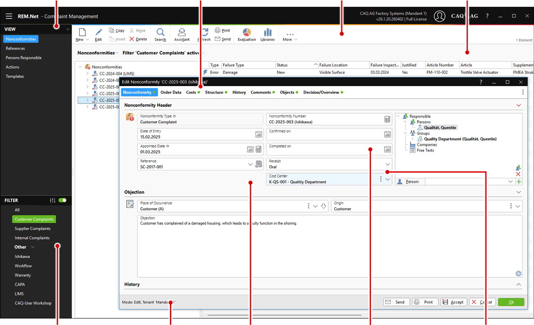Open the Confirmed on calendar picker
This screenshot has width=534, height=325.
click(387, 134)
